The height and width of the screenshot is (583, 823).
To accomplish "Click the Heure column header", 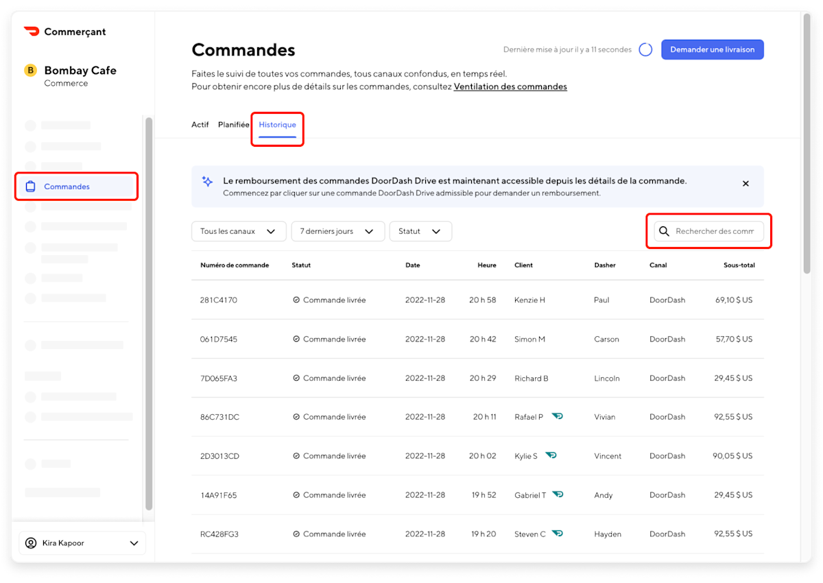I will [487, 265].
